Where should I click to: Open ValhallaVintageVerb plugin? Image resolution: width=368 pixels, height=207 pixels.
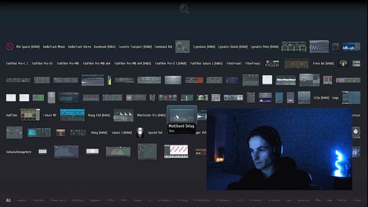(18, 152)
